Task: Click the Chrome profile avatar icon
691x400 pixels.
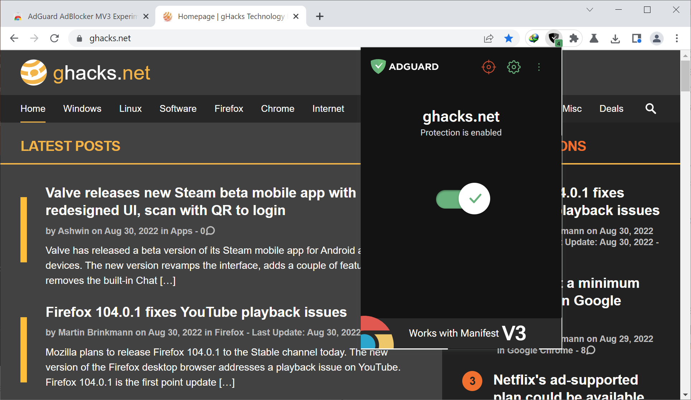Action: click(656, 39)
